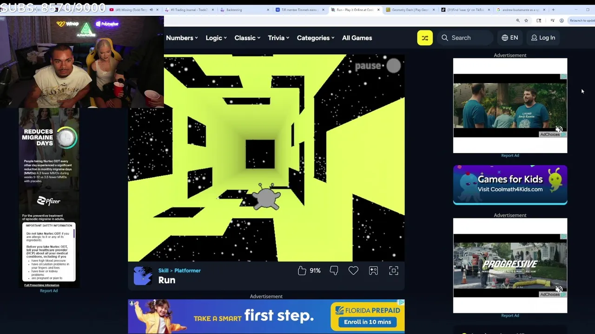This screenshot has width=595, height=334.
Task: Open the browser profile avatar icon
Action: [x=562, y=20]
